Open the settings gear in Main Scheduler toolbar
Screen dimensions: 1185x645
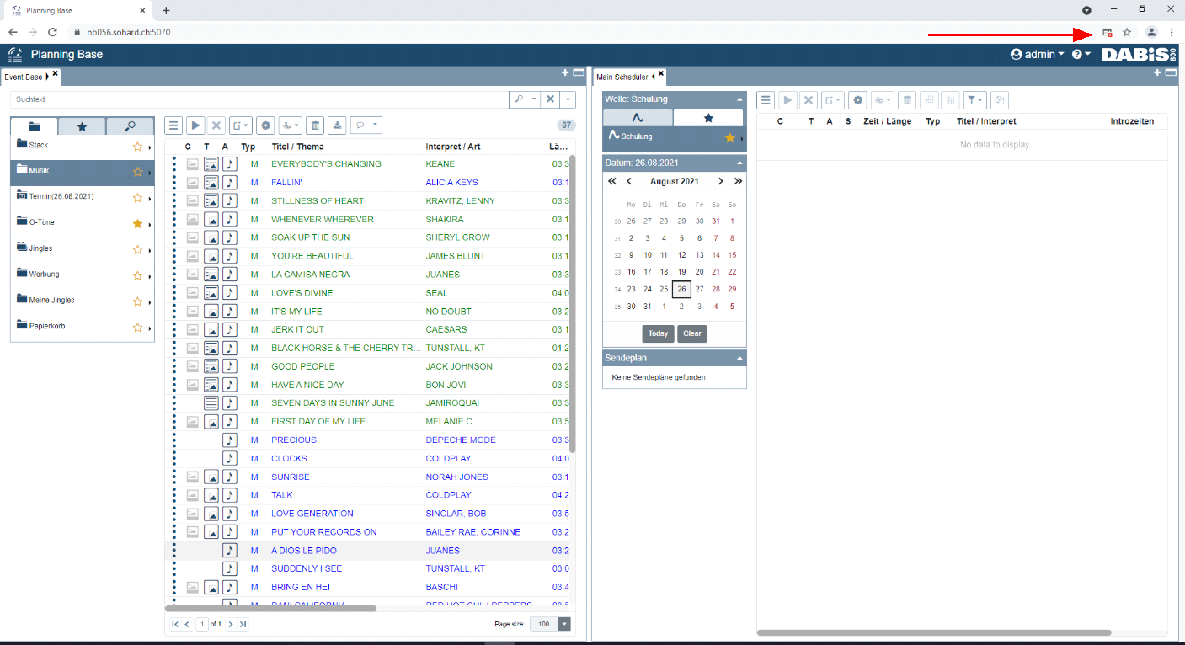coord(857,100)
